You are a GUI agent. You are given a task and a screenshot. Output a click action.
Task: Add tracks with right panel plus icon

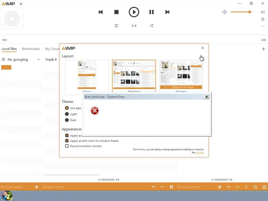[x=220, y=187]
